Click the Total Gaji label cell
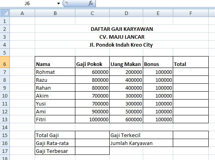Viewport: 215px width, 160px height. pos(55,135)
